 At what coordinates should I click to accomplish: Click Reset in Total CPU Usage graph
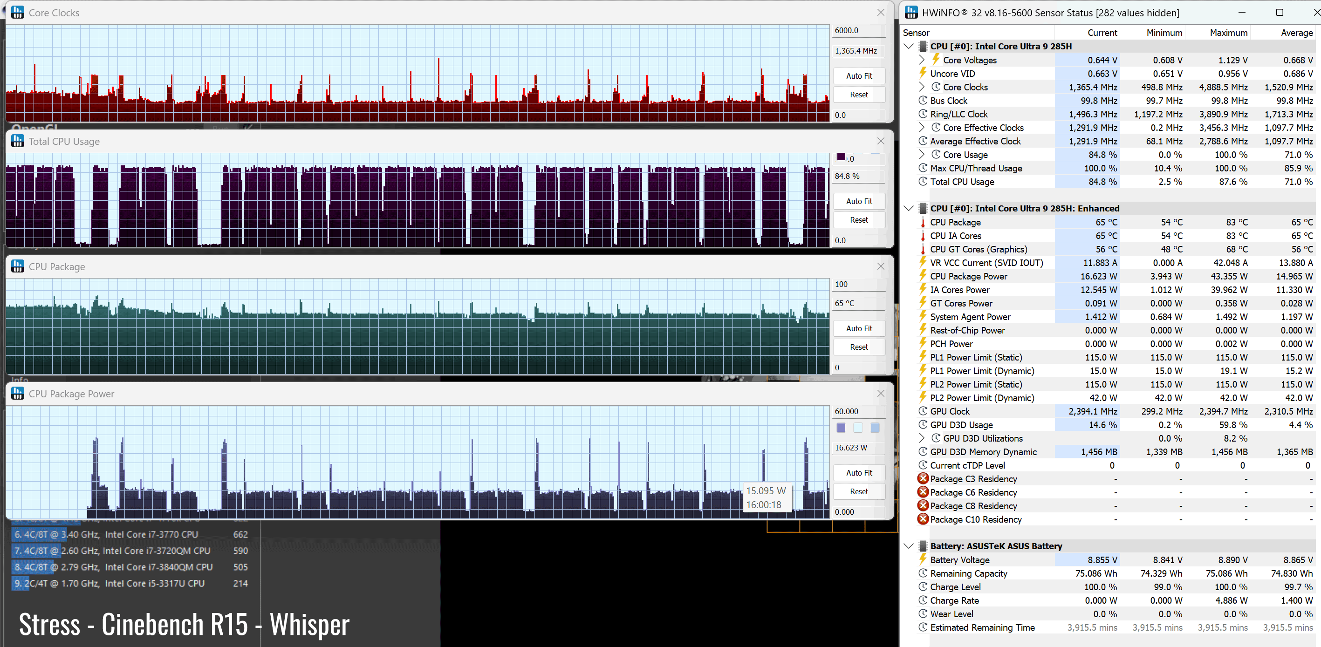click(859, 220)
